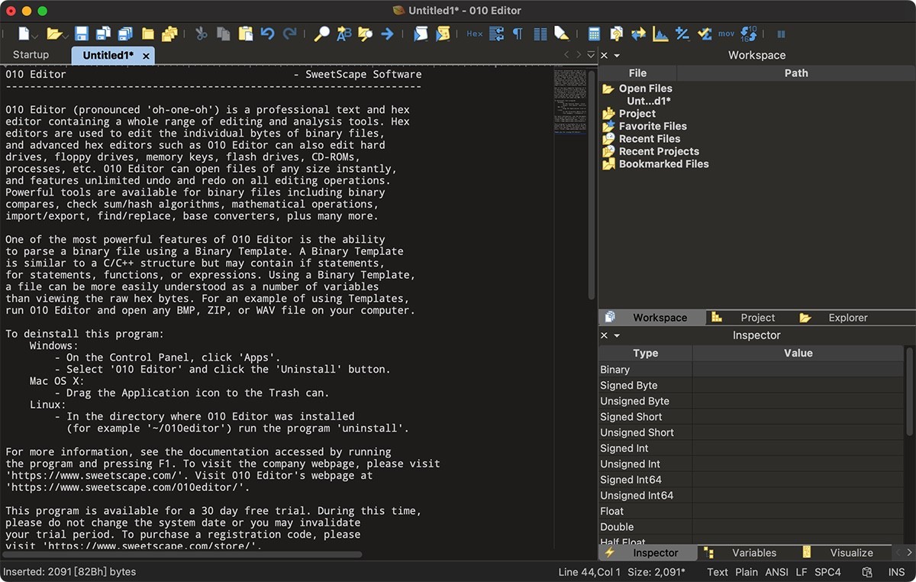
Task: Open the Find magnifying glass tool
Action: [321, 34]
